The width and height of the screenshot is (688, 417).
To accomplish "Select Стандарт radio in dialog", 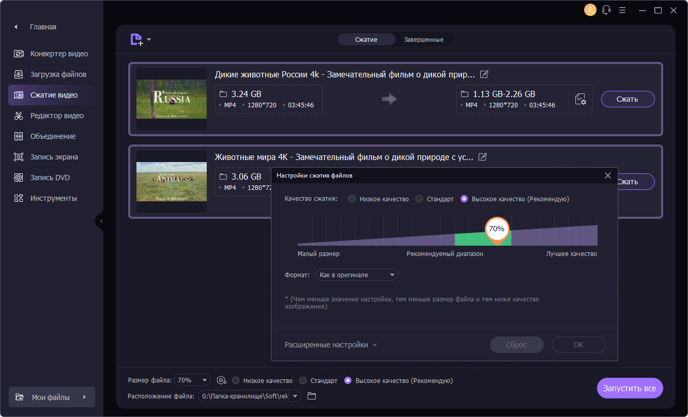I will (x=419, y=199).
